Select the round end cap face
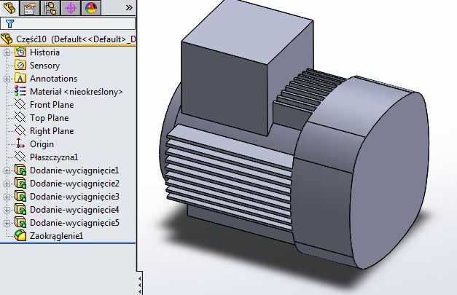Screen dimensions: 457x295 [391, 181]
